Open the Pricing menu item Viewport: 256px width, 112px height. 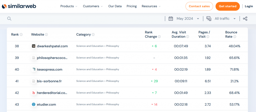(131, 6)
